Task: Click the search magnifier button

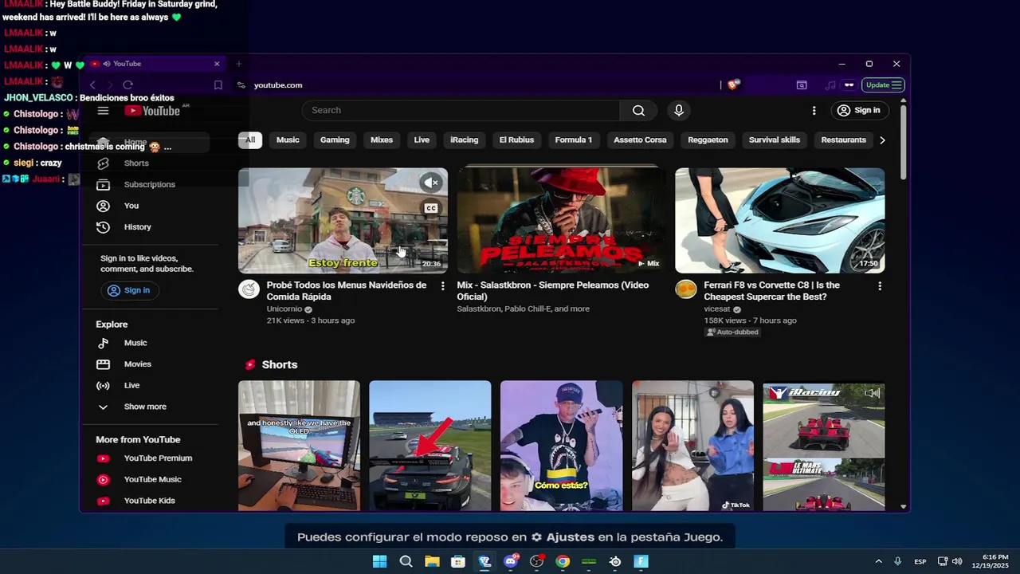Action: tap(638, 111)
